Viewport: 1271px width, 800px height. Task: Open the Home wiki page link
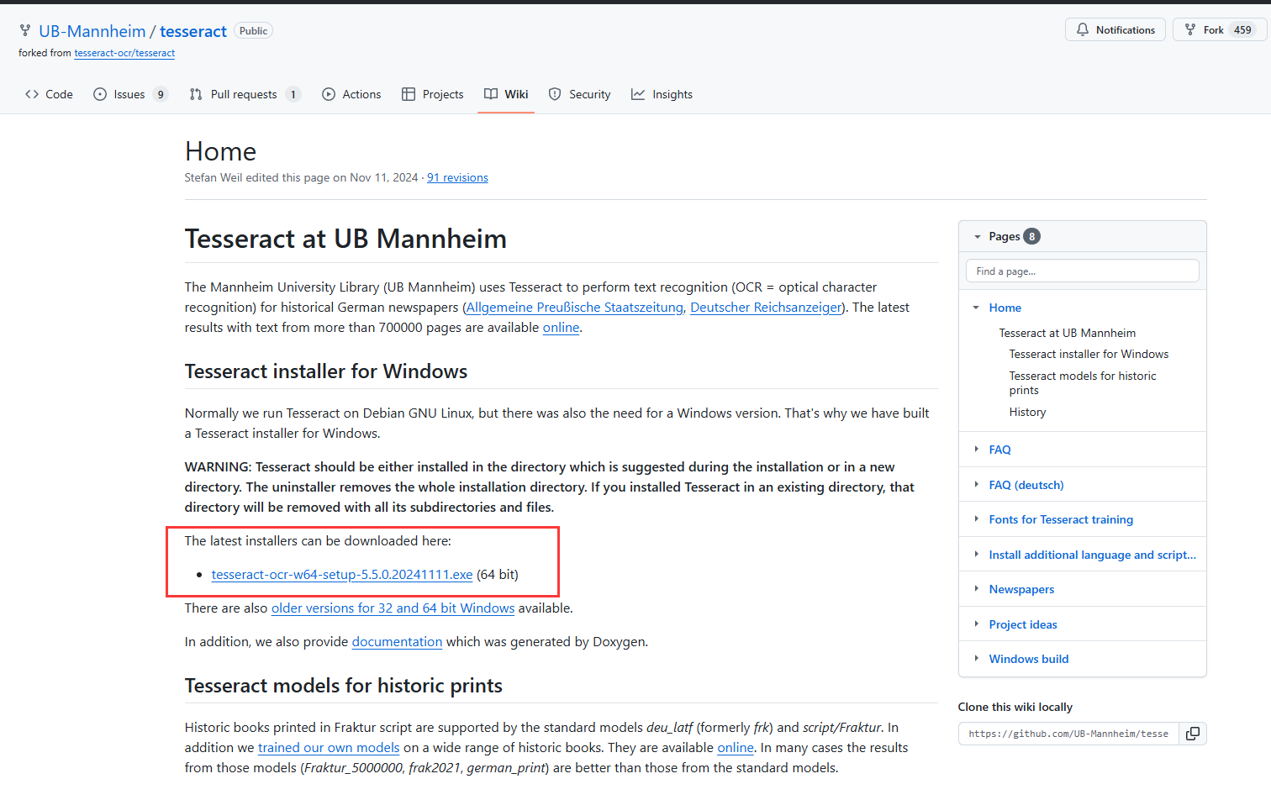click(x=1005, y=308)
